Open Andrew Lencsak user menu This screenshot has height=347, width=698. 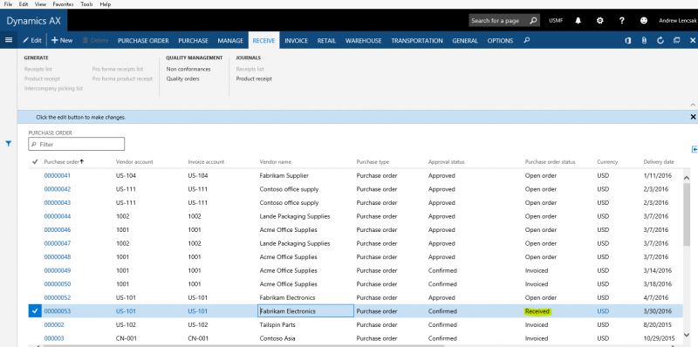tap(678, 20)
